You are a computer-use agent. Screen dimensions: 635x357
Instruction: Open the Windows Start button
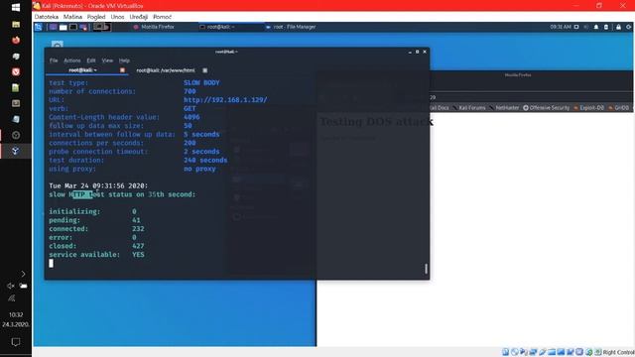click(16, 7)
